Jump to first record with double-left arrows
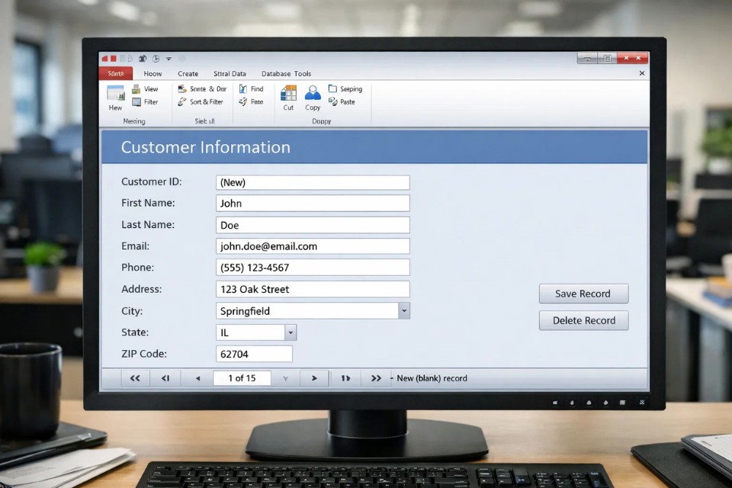 [135, 378]
